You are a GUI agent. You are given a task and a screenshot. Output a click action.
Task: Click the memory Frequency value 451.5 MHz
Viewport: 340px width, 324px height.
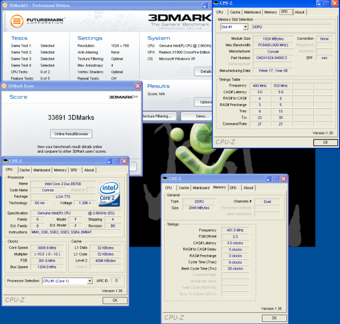pyautogui.click(x=235, y=230)
